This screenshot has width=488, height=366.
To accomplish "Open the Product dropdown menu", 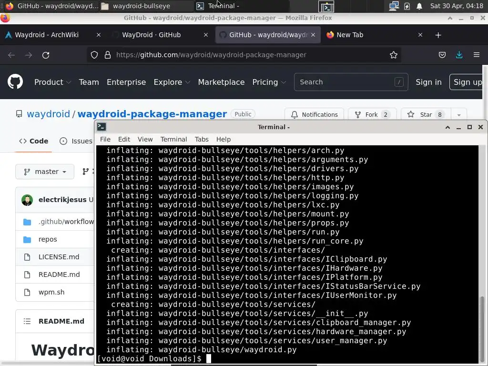I will click(52, 82).
